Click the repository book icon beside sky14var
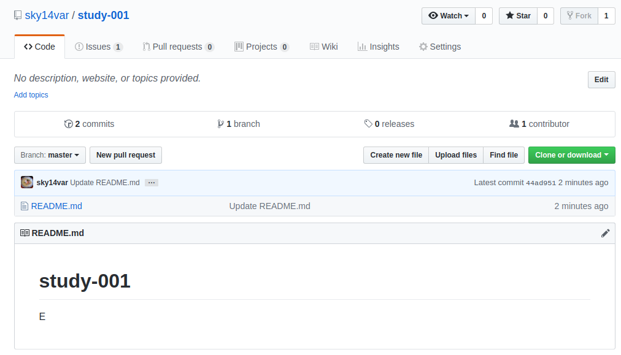Viewport: 621px width, 355px height. [x=17, y=15]
